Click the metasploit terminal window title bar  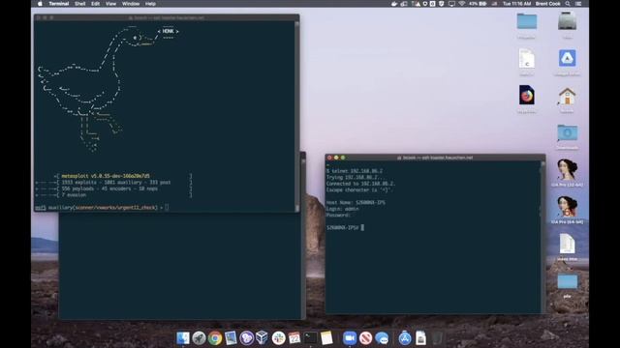pyautogui.click(x=167, y=17)
